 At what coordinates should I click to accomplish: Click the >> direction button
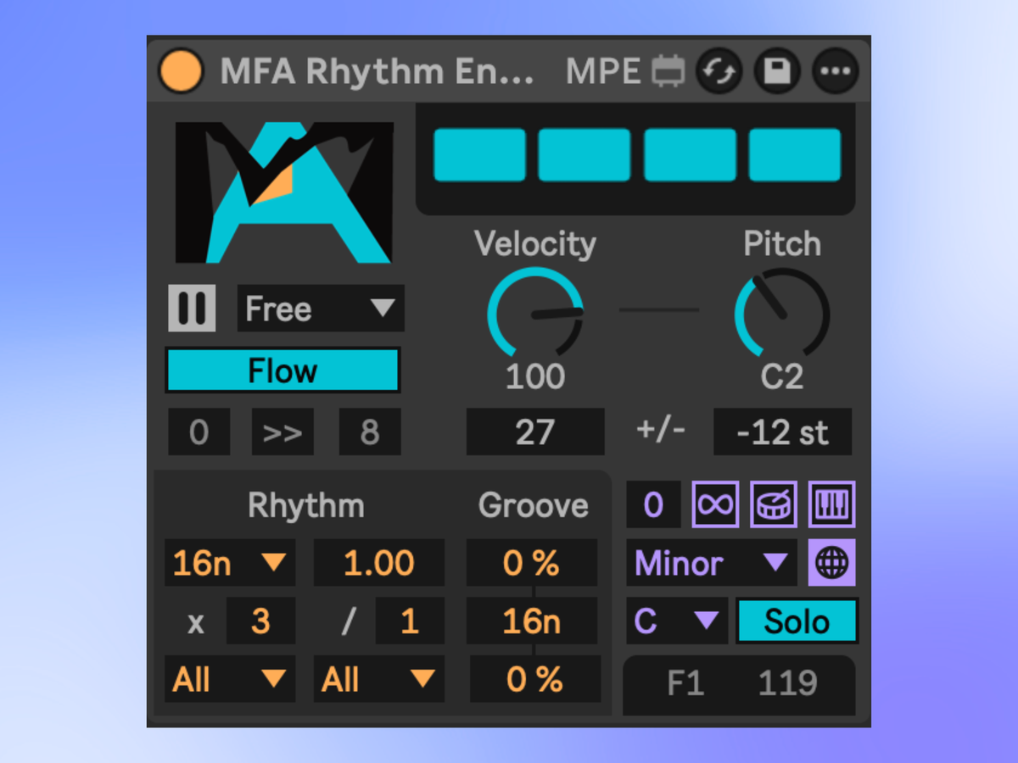[282, 432]
